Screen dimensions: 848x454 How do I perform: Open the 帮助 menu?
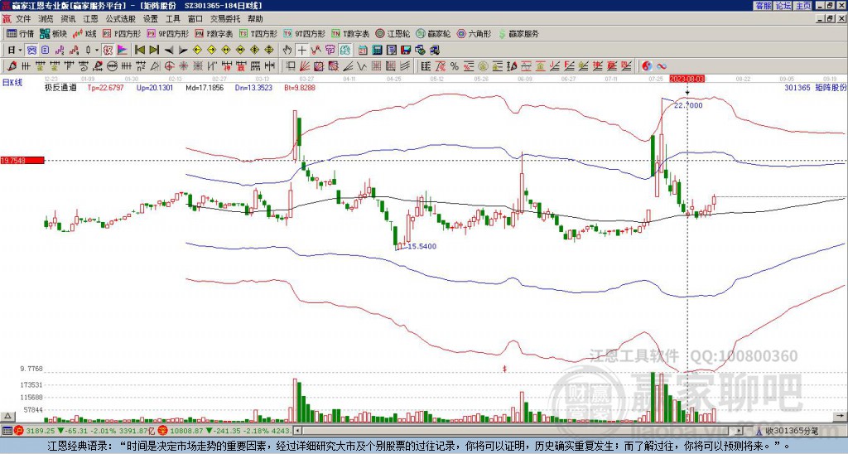click(255, 19)
